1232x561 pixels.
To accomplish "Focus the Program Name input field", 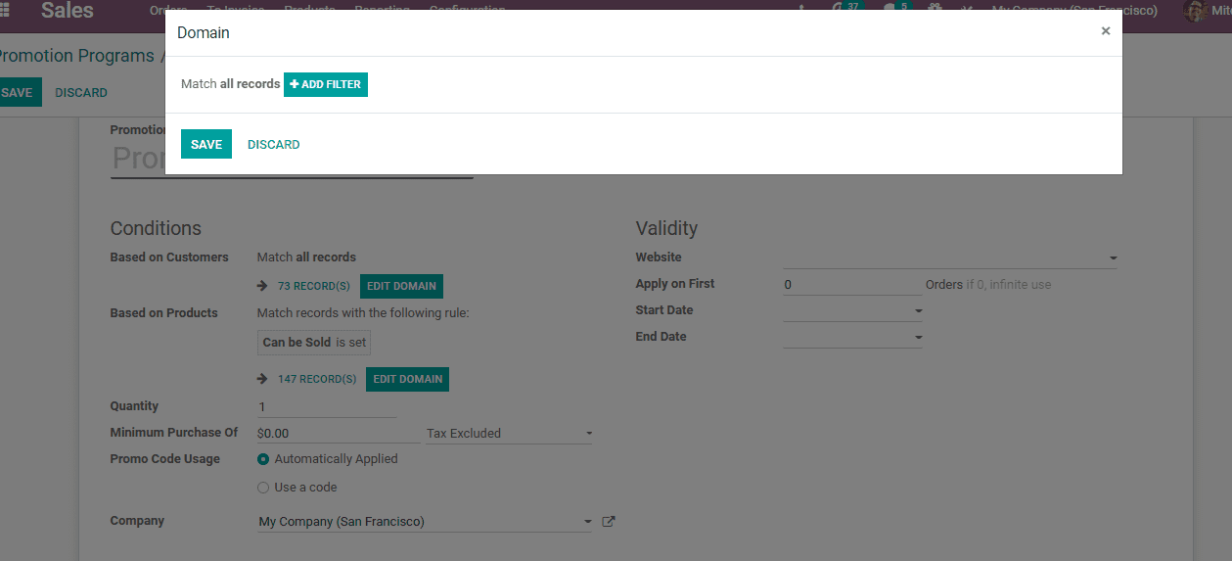I will [x=292, y=158].
